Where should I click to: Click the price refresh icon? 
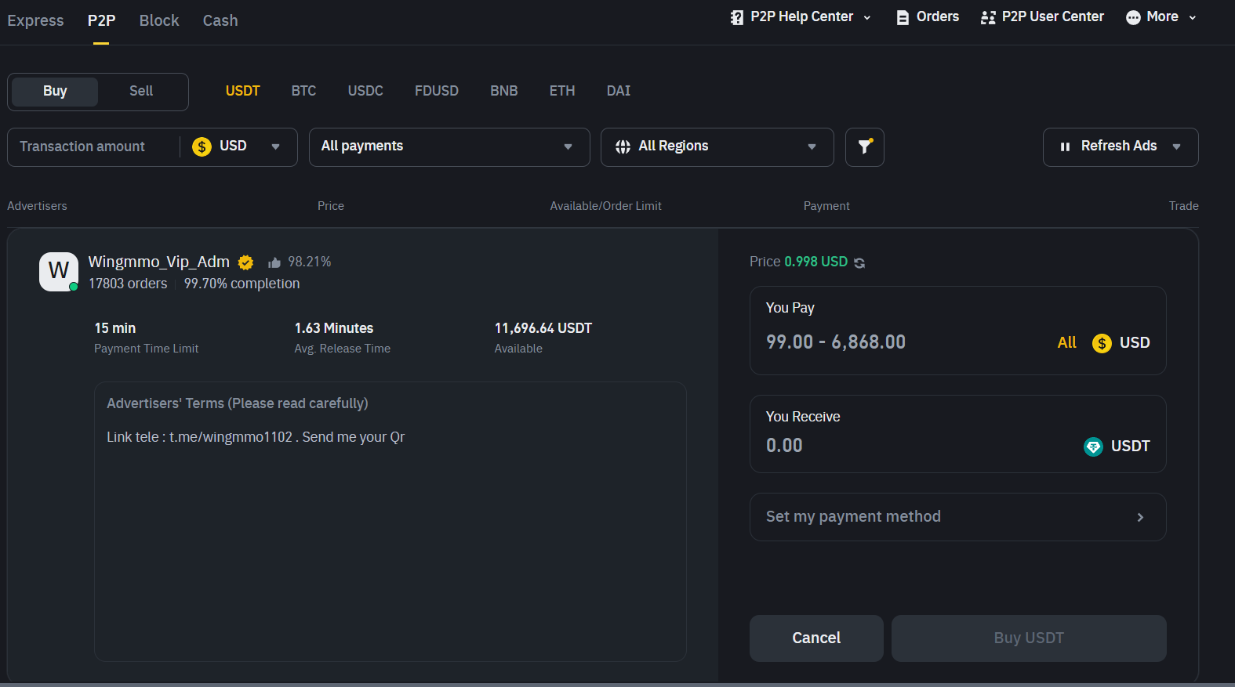859,262
